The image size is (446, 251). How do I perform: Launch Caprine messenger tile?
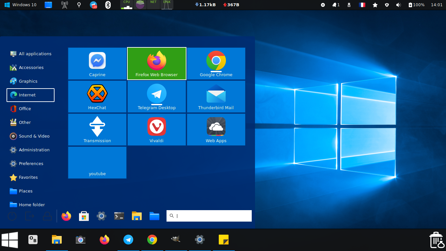coord(97,63)
